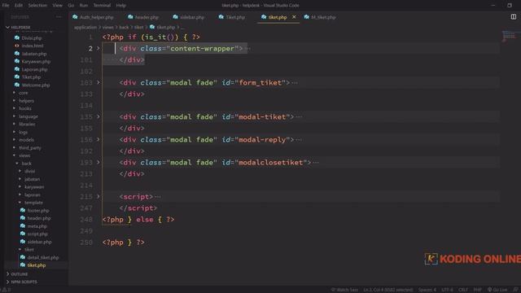Open the View menu

(x=58, y=6)
